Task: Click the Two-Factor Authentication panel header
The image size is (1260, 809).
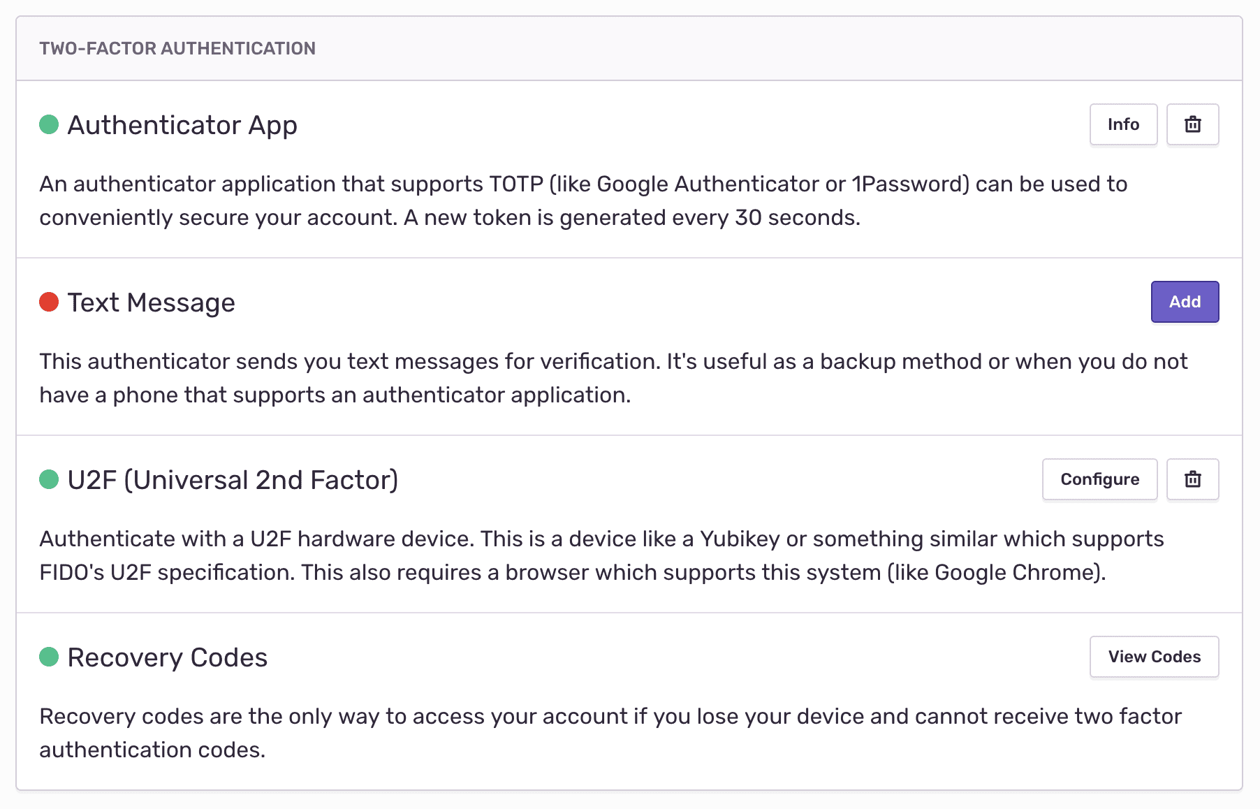Action: pyautogui.click(x=177, y=48)
